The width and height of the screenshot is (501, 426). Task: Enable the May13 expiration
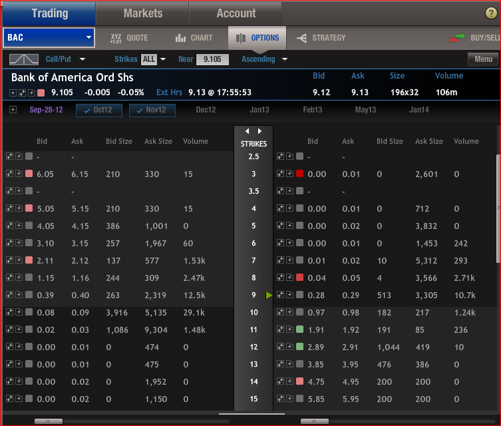(x=365, y=110)
